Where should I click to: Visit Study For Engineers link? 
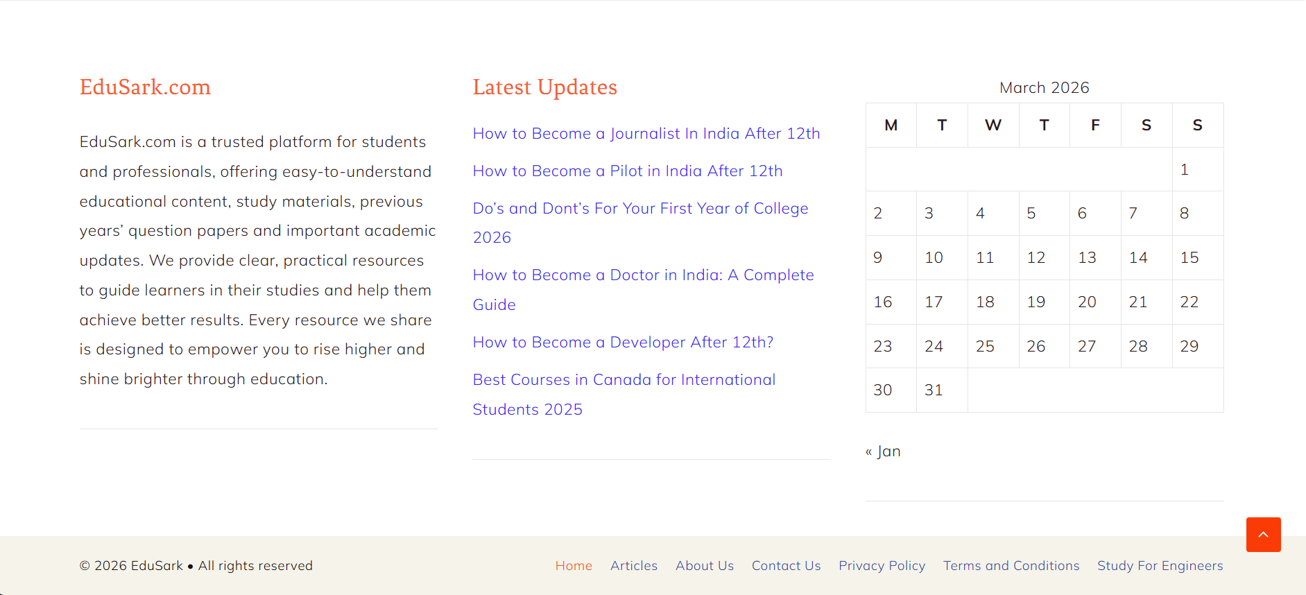click(x=1160, y=566)
